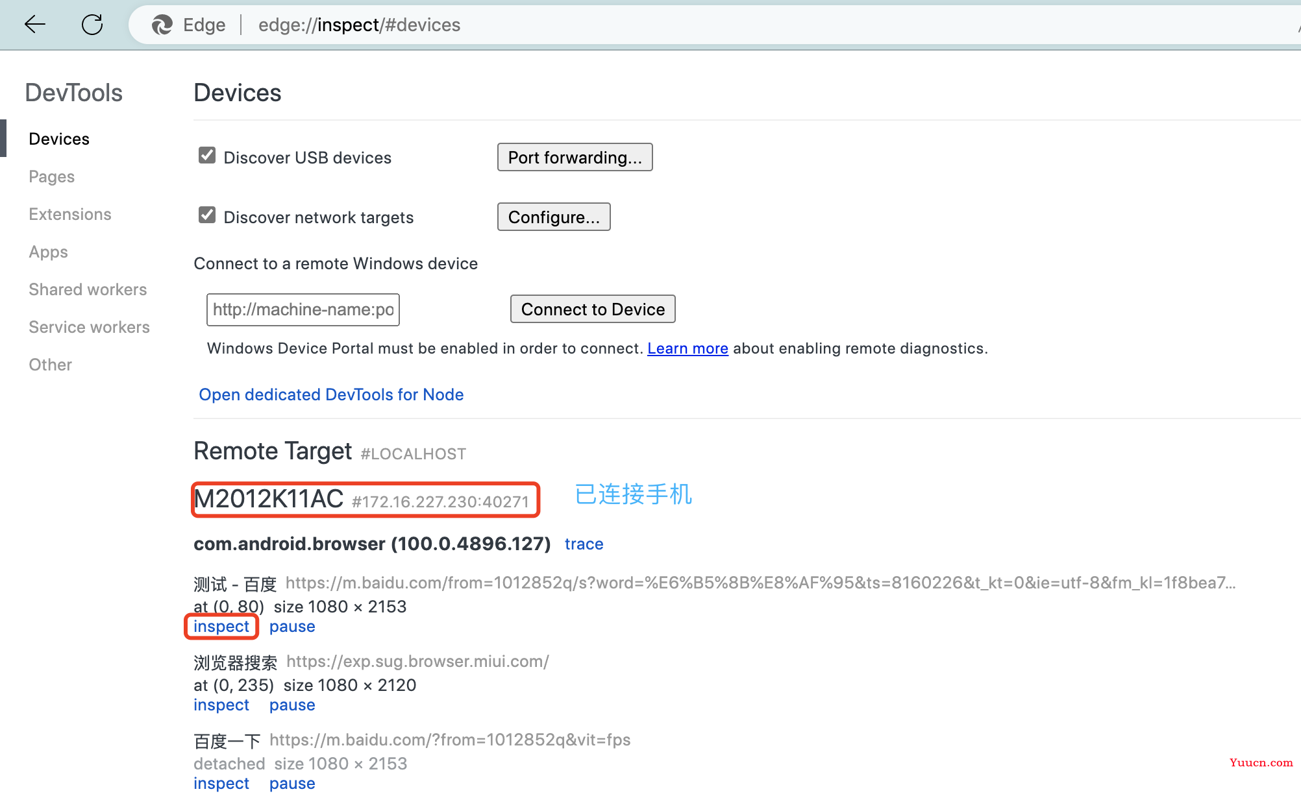The image size is (1301, 798).
Task: Click the m.baidu.com/?from=1012852q&vit=fps URL
Action: [x=450, y=740]
